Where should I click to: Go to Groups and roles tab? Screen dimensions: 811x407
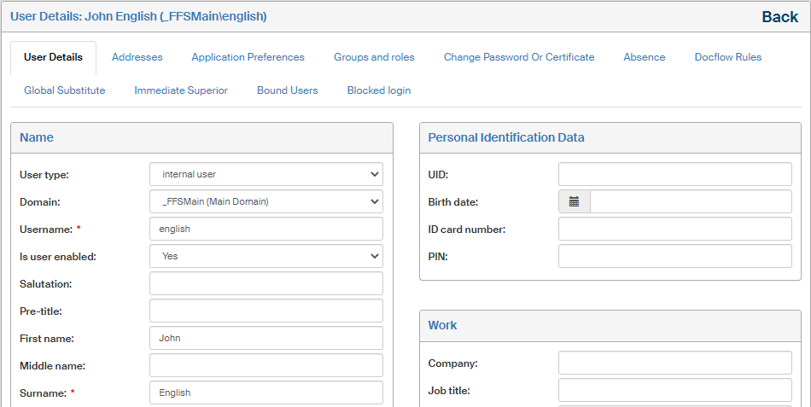tap(374, 57)
